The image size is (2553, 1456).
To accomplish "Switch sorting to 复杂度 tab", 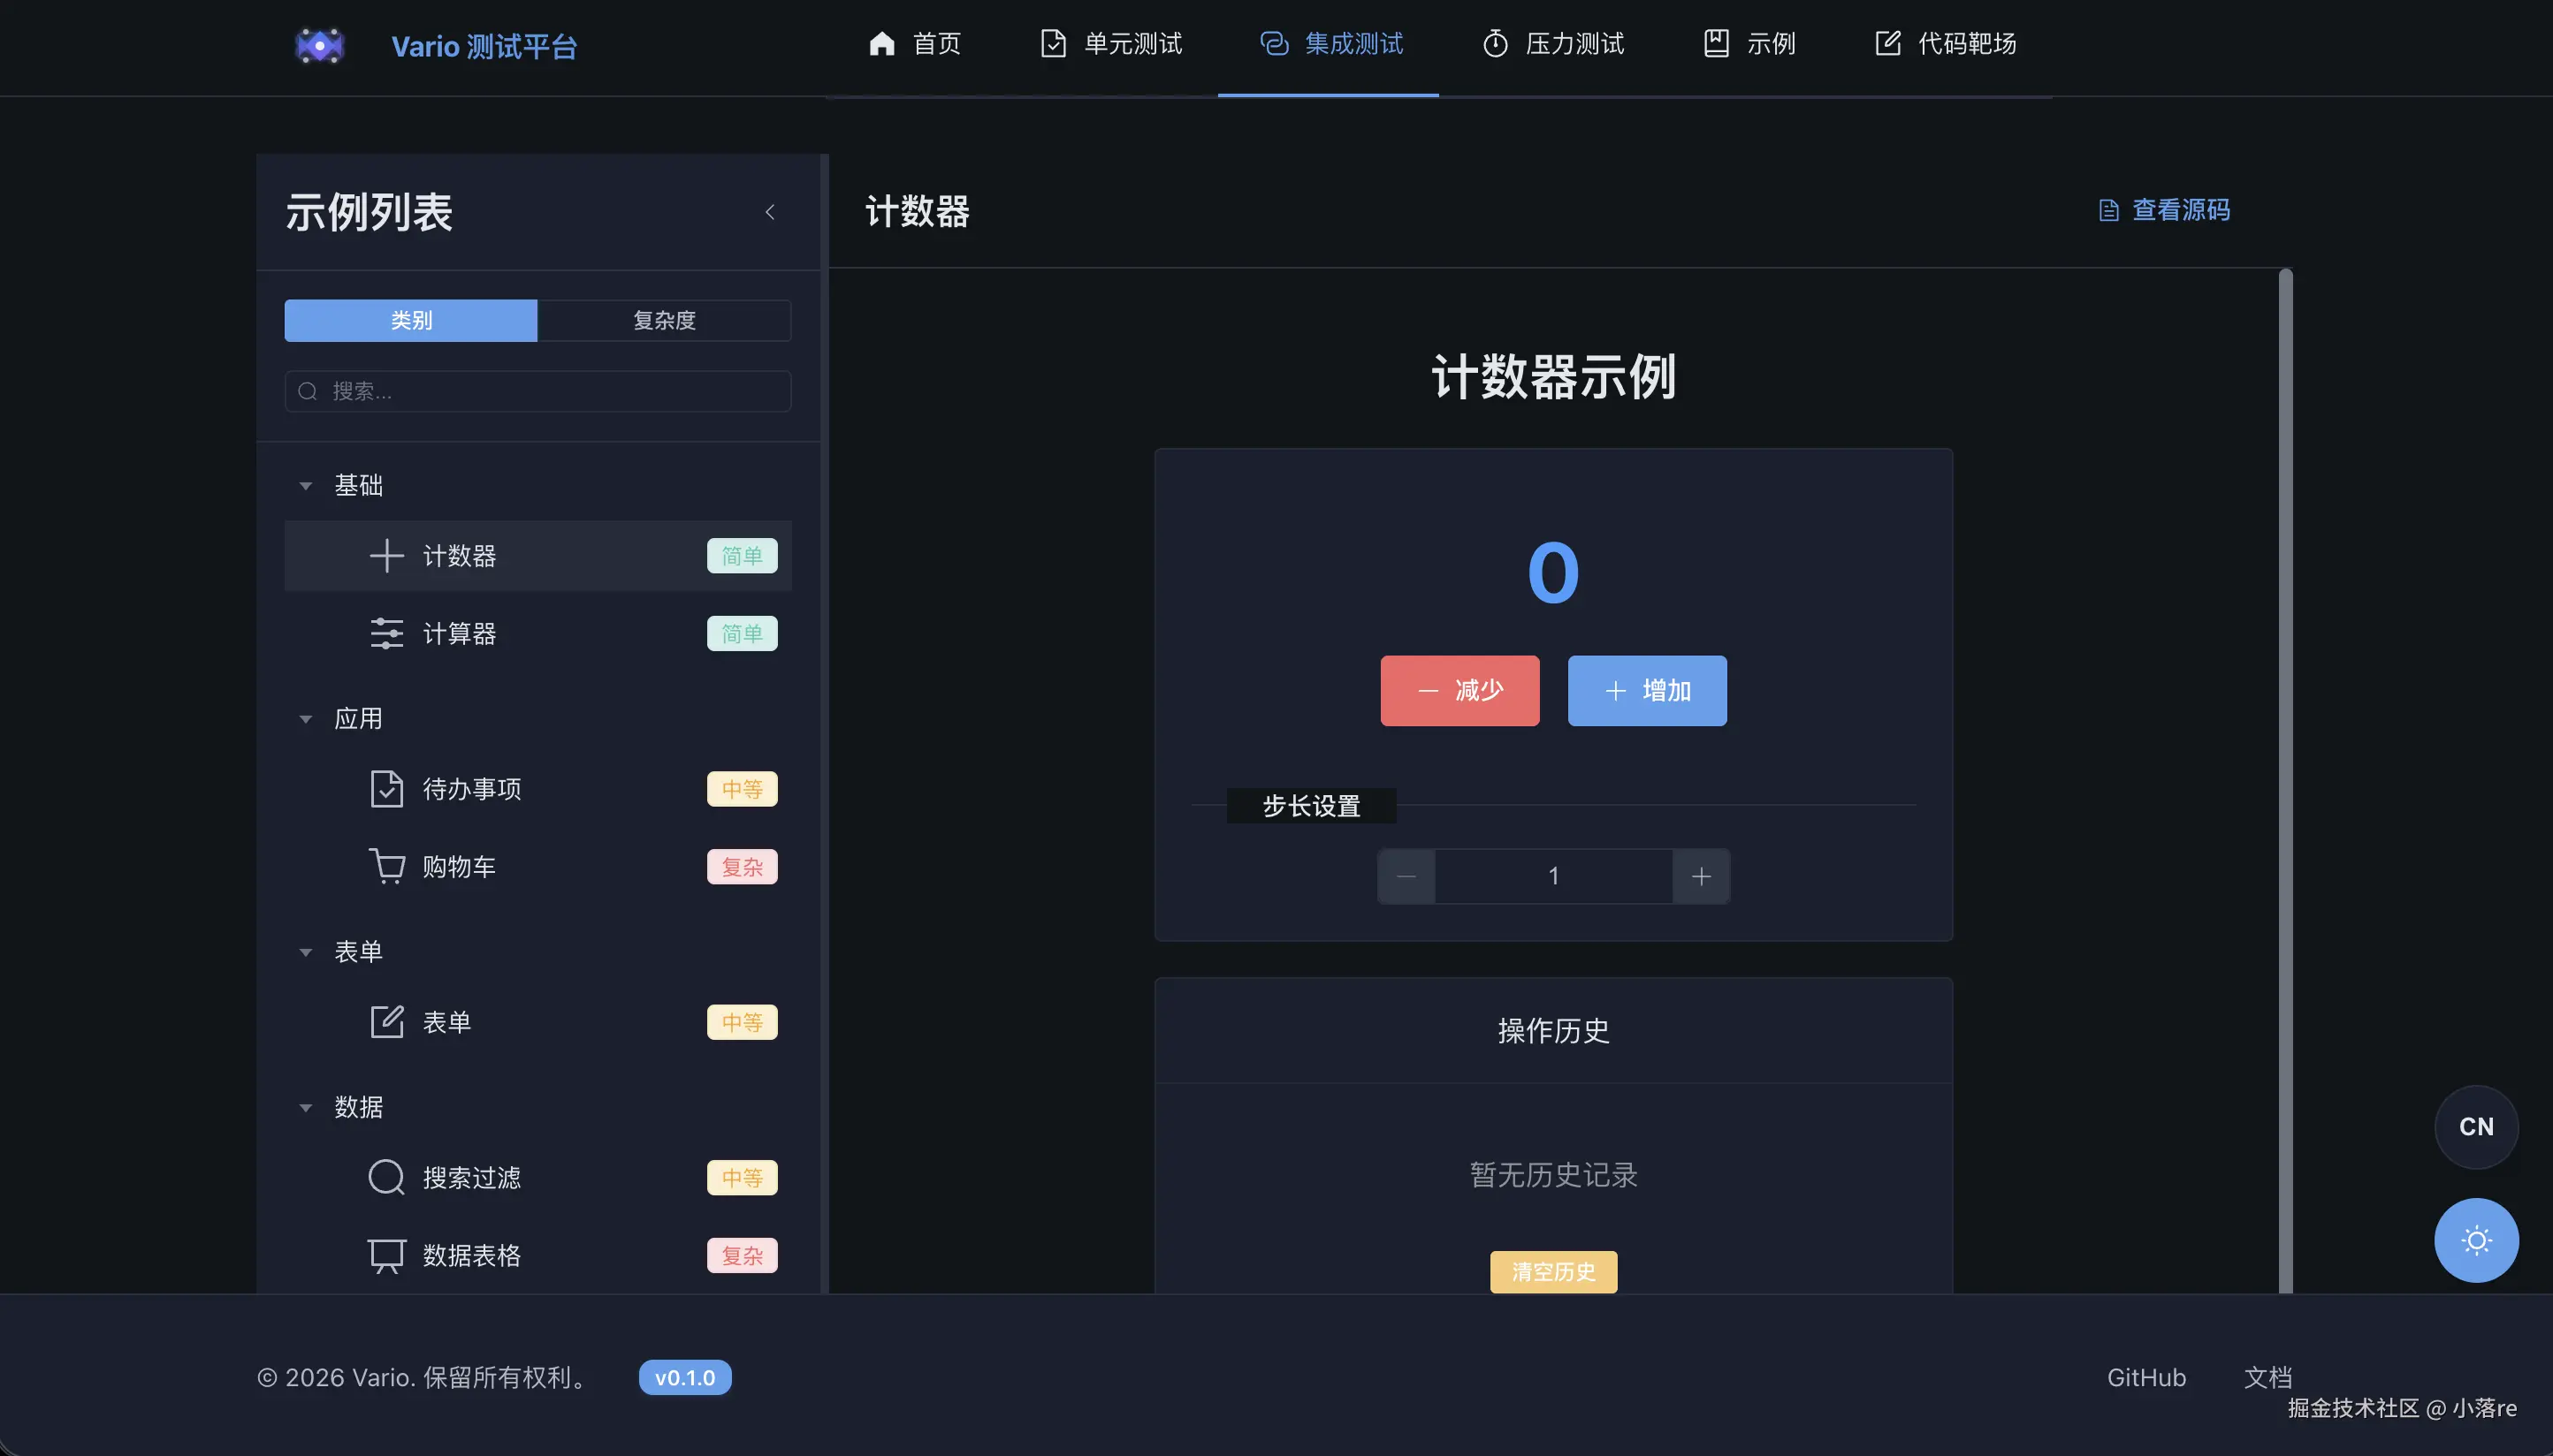I will [x=664, y=320].
